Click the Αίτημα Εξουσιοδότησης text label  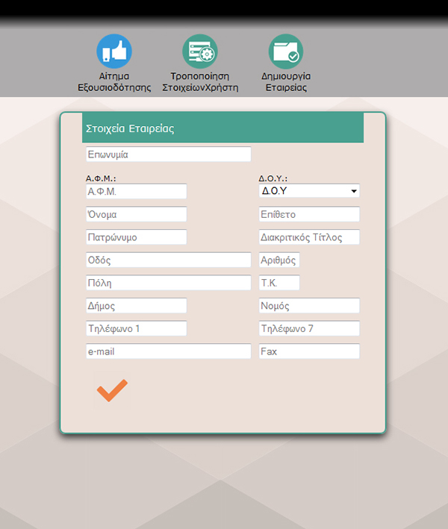point(114,82)
